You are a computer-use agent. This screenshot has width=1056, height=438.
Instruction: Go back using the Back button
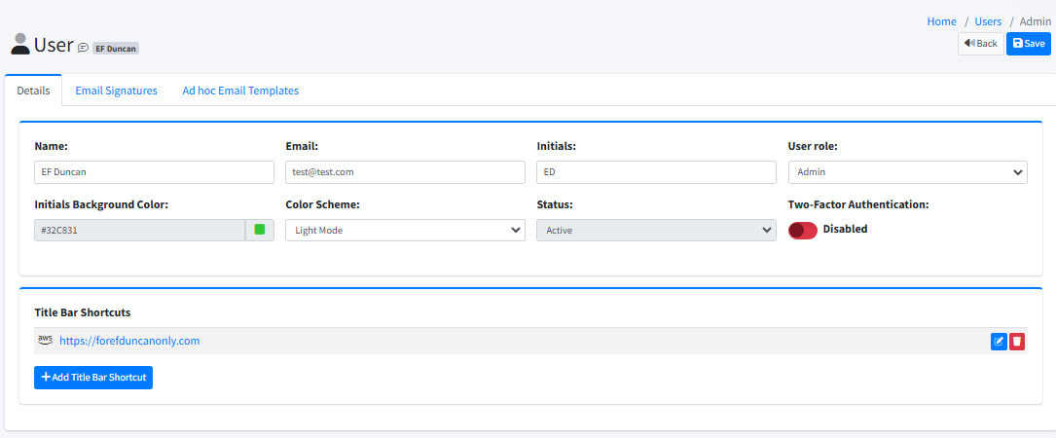[x=980, y=44]
